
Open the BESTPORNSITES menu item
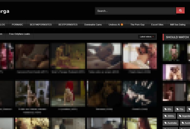[x=68, y=25]
